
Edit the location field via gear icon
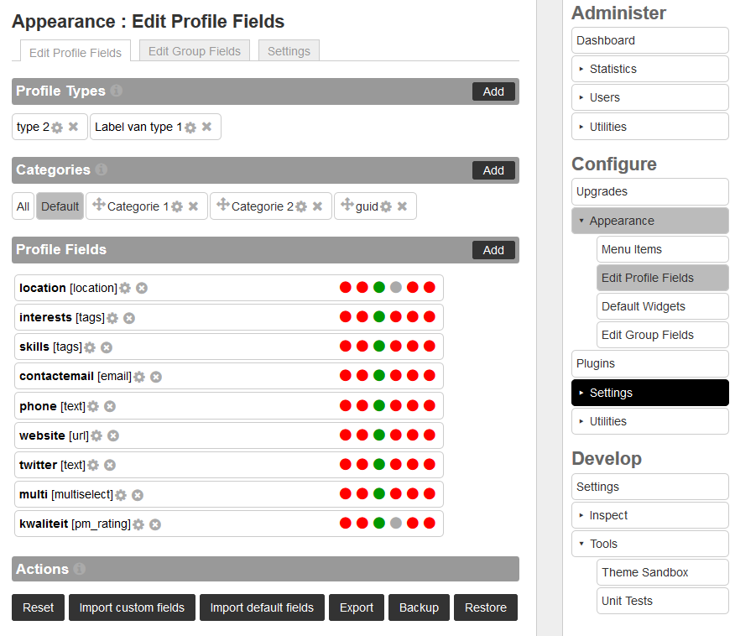click(x=125, y=288)
